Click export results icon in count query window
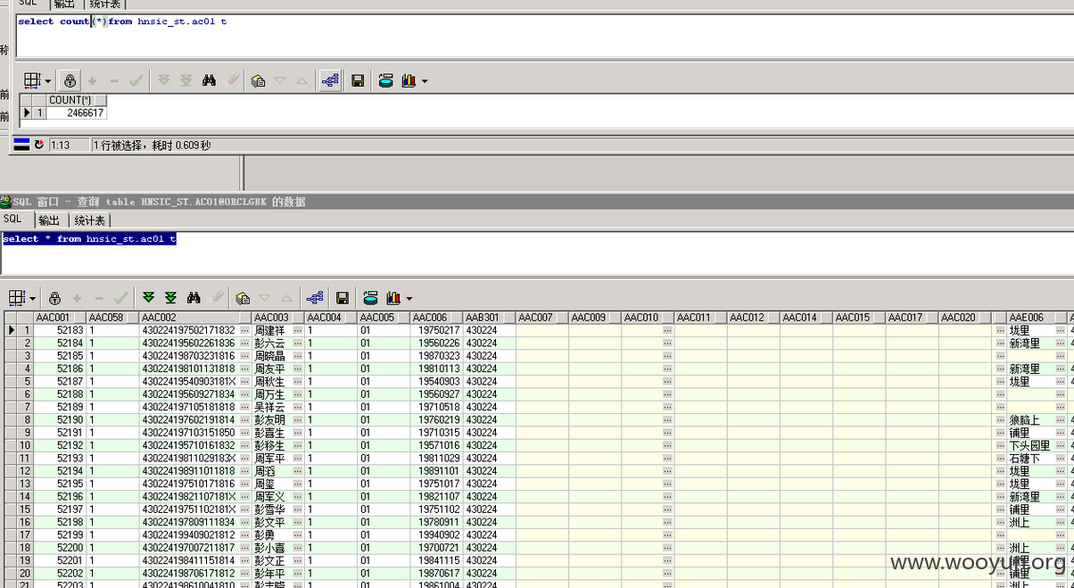Viewport: 1074px width, 588px height. tap(385, 80)
